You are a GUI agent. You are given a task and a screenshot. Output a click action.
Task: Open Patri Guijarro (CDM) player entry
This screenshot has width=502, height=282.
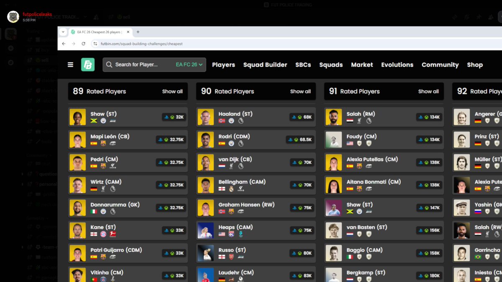(x=128, y=253)
